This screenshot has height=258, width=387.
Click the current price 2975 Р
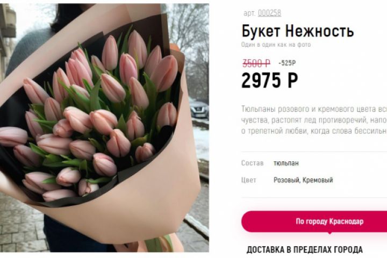(270, 81)
